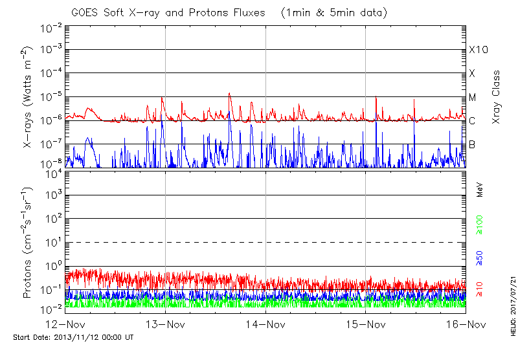
Task: Select the B flare class label
Action: pyautogui.click(x=472, y=144)
